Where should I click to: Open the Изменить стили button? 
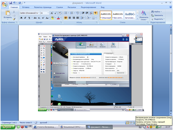click(144, 15)
